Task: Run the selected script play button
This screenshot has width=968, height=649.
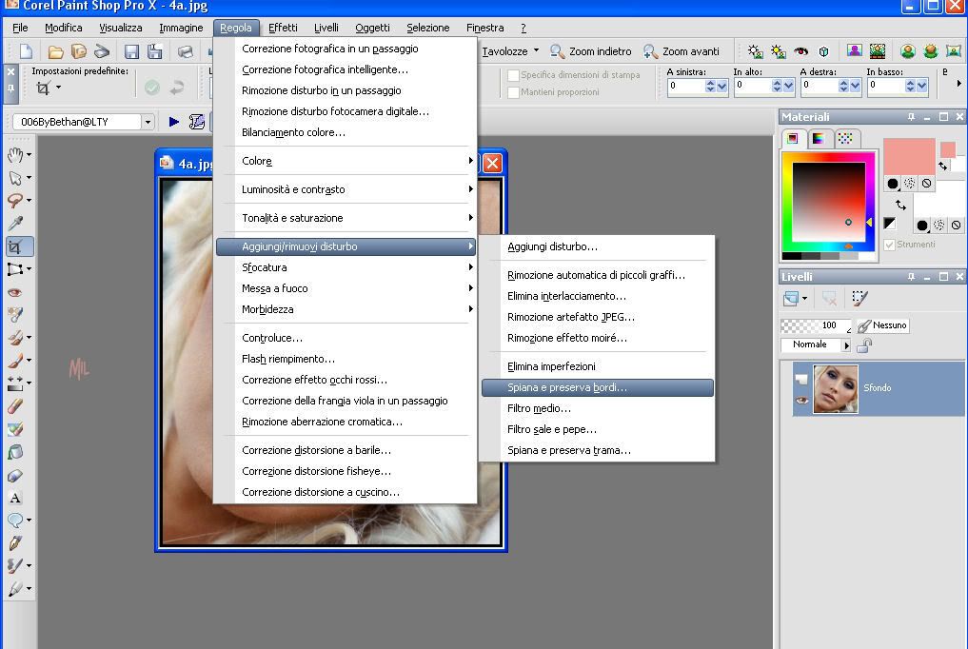Action: tap(174, 122)
